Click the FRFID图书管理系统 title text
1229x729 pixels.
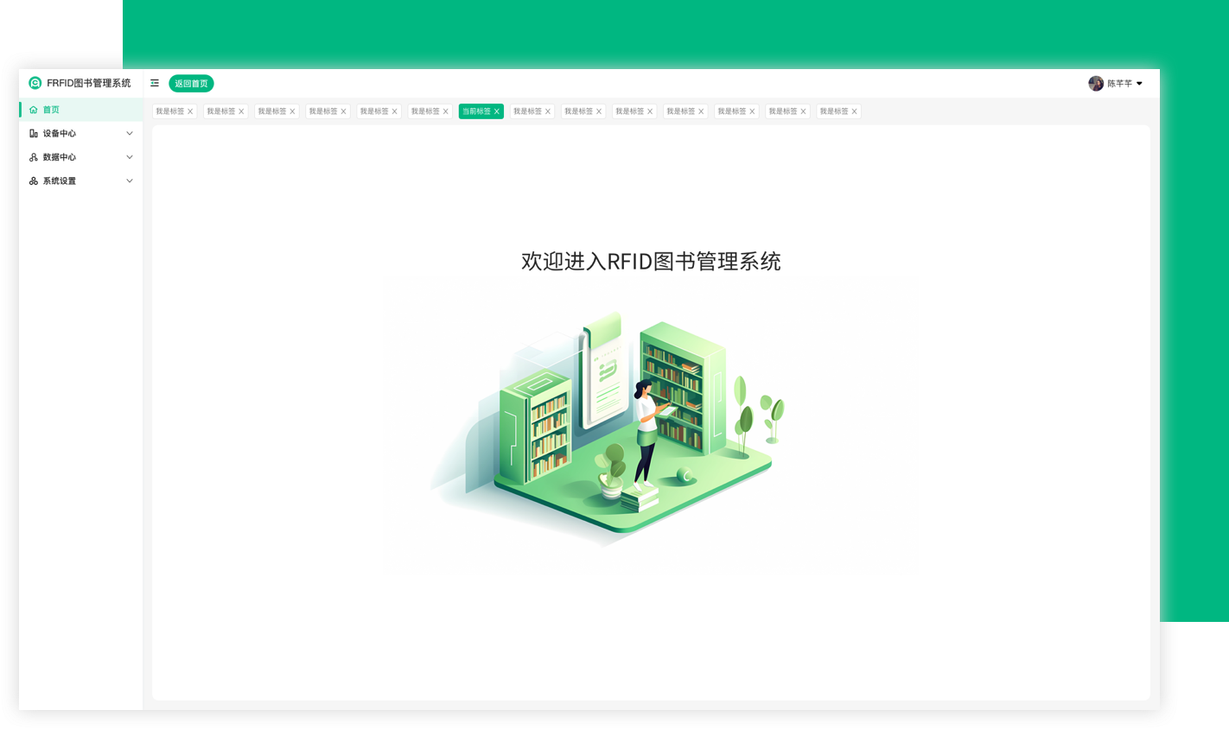tap(89, 83)
